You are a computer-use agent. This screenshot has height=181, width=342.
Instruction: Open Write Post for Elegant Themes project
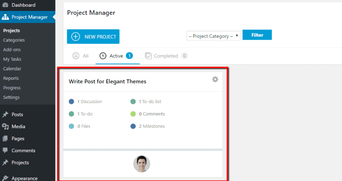(107, 82)
